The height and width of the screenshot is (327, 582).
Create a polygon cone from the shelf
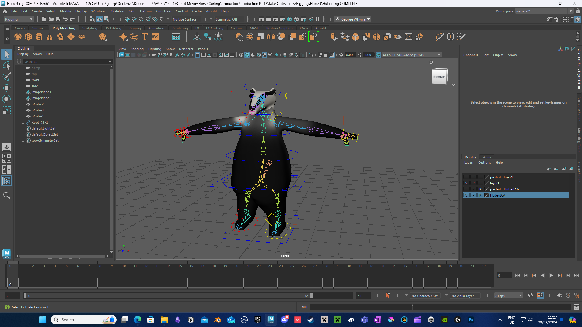[50, 37]
